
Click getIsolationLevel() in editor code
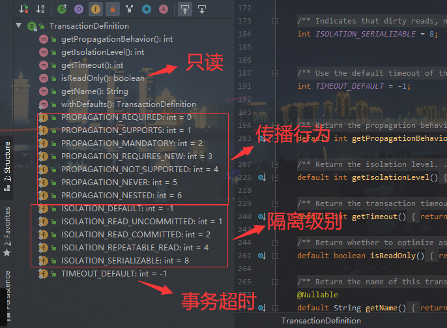click(x=395, y=177)
